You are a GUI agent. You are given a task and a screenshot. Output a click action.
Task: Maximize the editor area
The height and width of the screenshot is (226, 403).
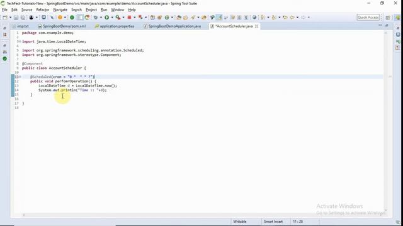pos(387,25)
